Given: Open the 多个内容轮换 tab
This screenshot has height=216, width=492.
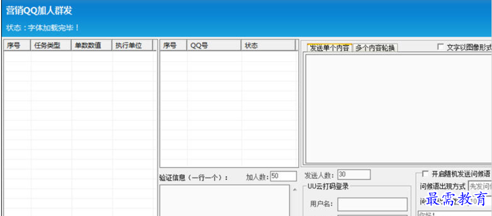Looking at the screenshot, I should tap(376, 48).
